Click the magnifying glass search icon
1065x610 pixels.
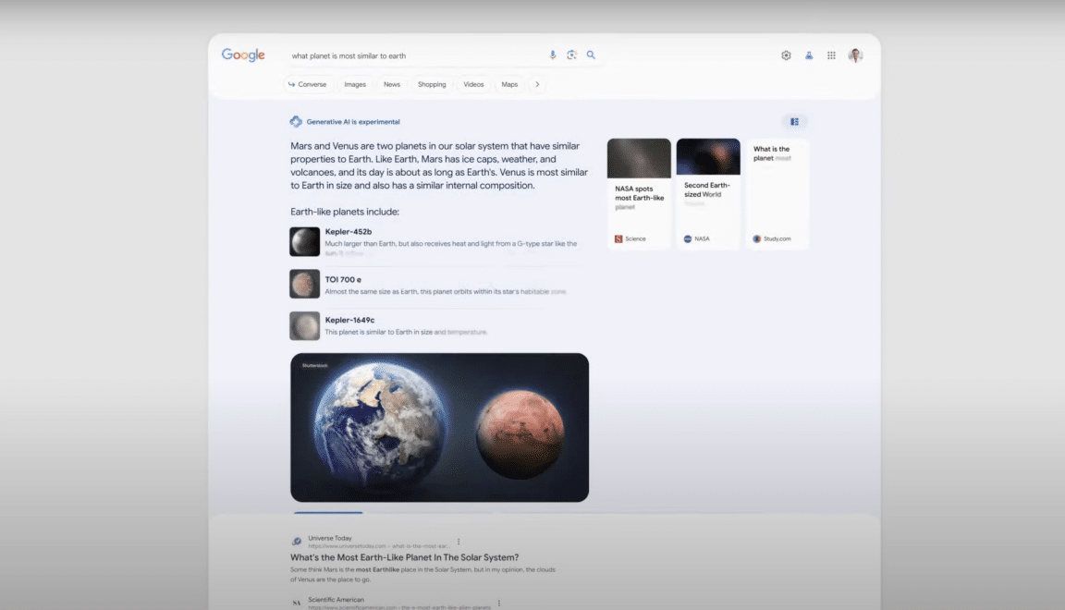tap(591, 55)
